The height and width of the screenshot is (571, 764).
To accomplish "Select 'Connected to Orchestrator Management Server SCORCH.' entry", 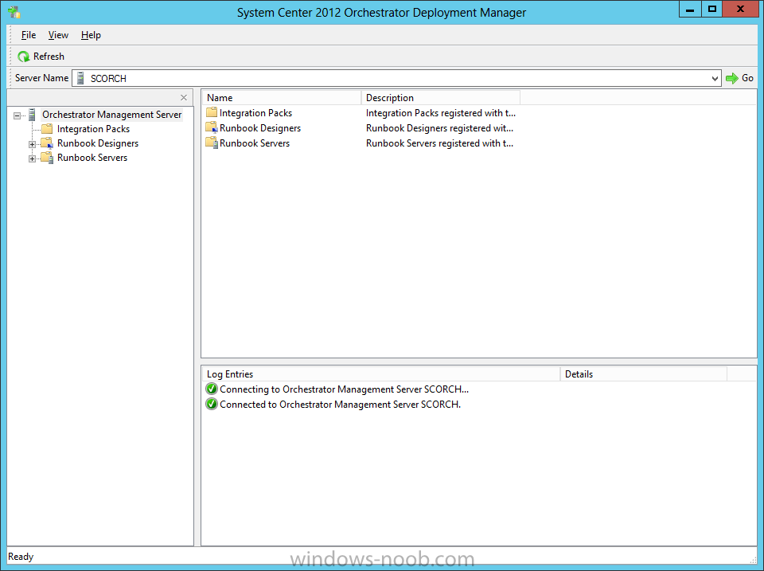I will click(340, 405).
